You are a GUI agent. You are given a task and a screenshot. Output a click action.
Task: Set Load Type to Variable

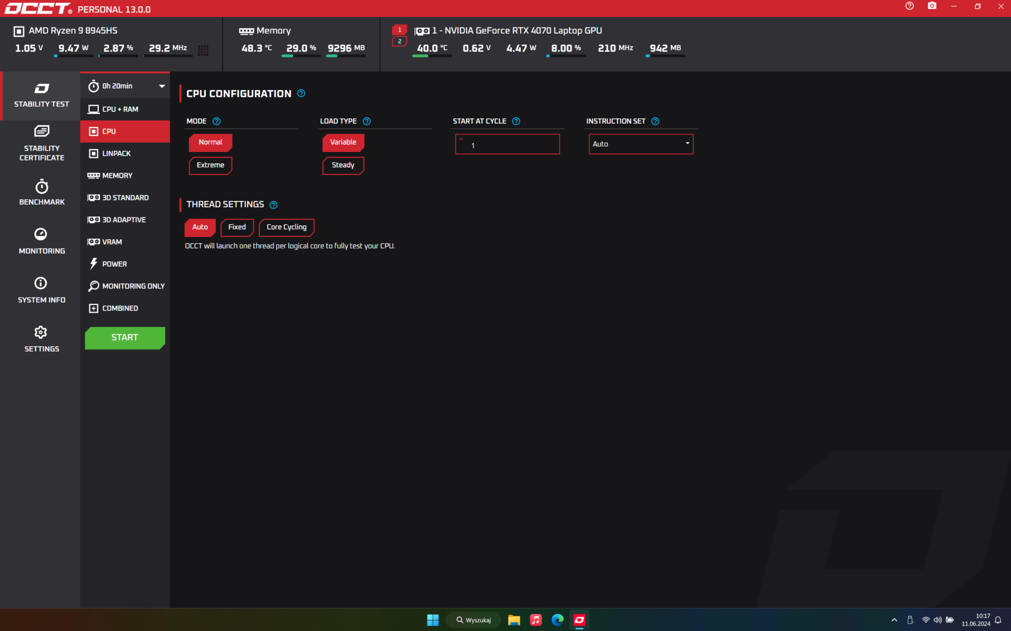click(x=343, y=143)
